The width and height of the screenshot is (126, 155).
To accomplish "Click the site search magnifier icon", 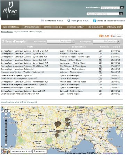I will click(x=121, y=14).
